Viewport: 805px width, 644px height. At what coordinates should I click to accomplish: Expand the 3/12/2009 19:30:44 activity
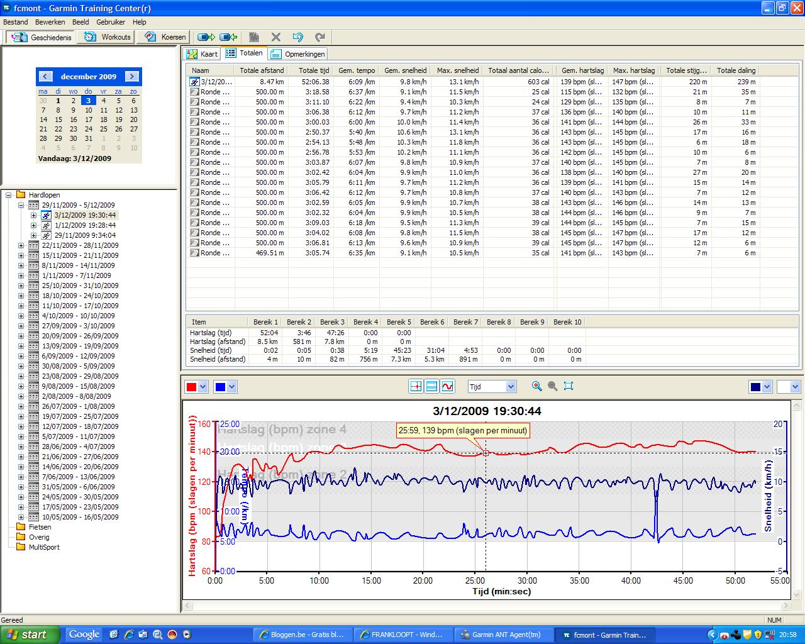[x=33, y=215]
